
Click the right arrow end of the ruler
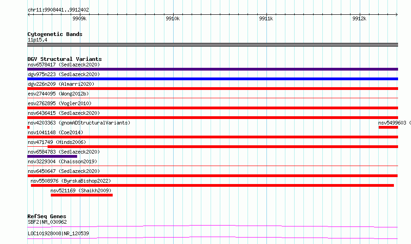click(x=397, y=14)
